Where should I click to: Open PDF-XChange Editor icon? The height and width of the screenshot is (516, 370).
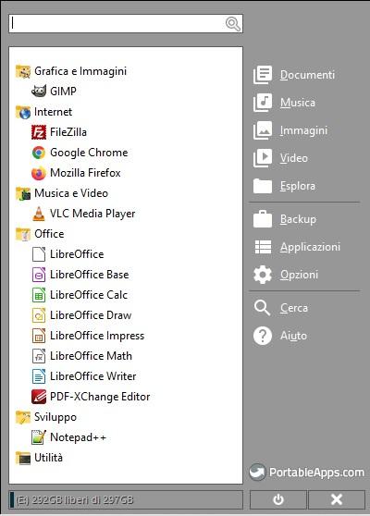(x=39, y=397)
